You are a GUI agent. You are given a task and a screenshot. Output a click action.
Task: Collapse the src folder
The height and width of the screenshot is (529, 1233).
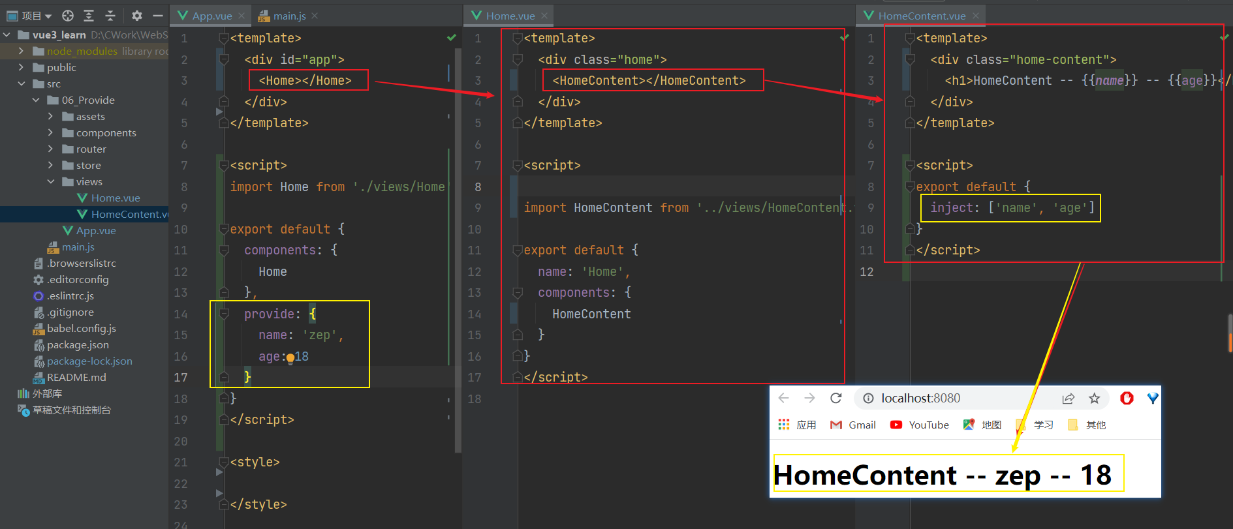(x=22, y=83)
